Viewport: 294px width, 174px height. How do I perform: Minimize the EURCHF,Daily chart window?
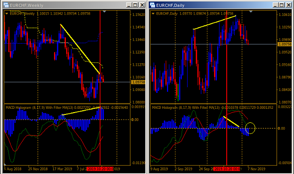tap(275, 5)
